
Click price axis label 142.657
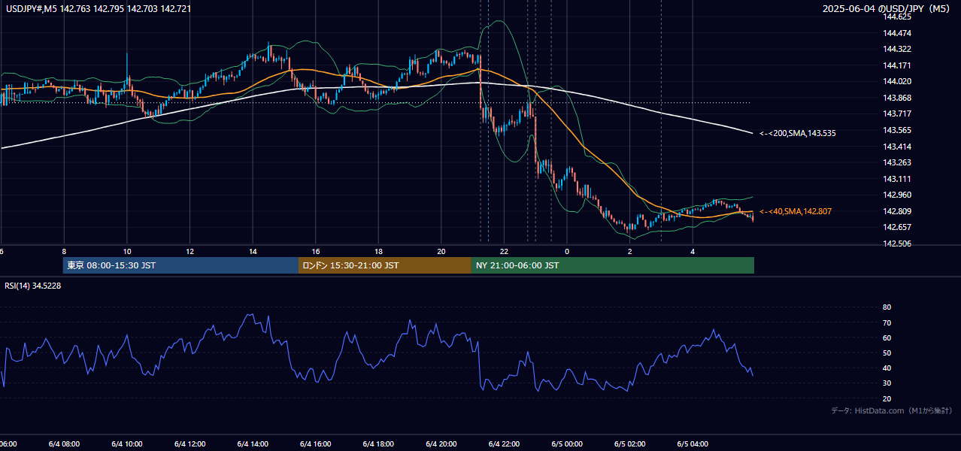(x=897, y=227)
